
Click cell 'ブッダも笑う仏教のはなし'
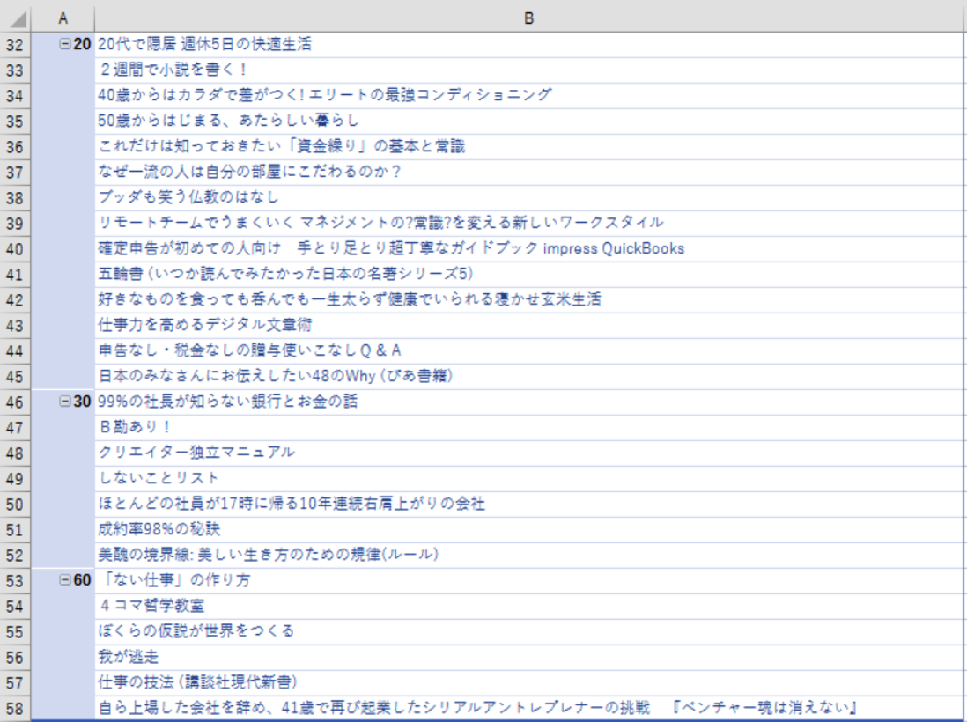point(528,198)
